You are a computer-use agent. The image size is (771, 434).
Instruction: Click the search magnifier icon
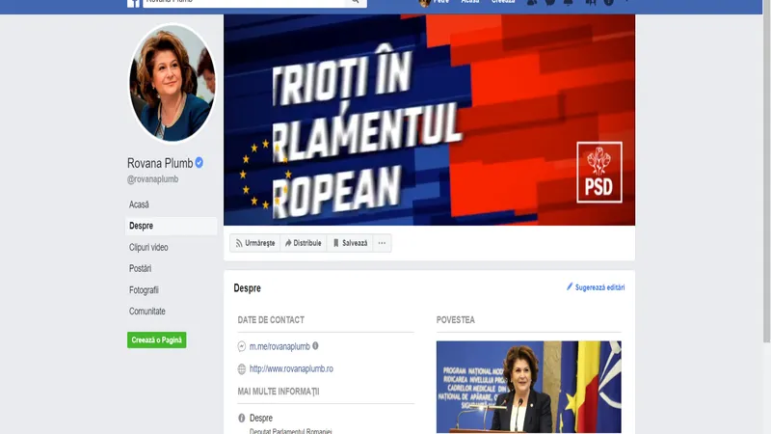point(355,2)
